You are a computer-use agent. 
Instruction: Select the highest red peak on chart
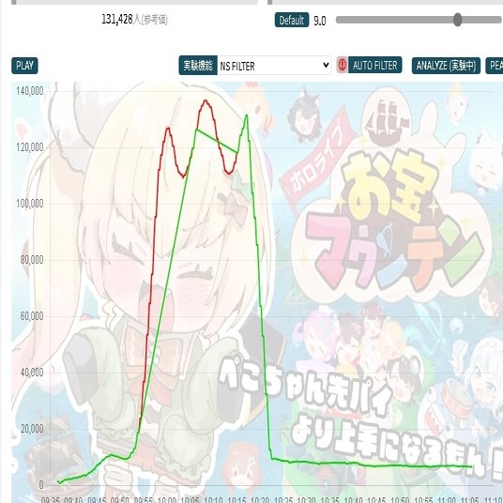(x=206, y=101)
